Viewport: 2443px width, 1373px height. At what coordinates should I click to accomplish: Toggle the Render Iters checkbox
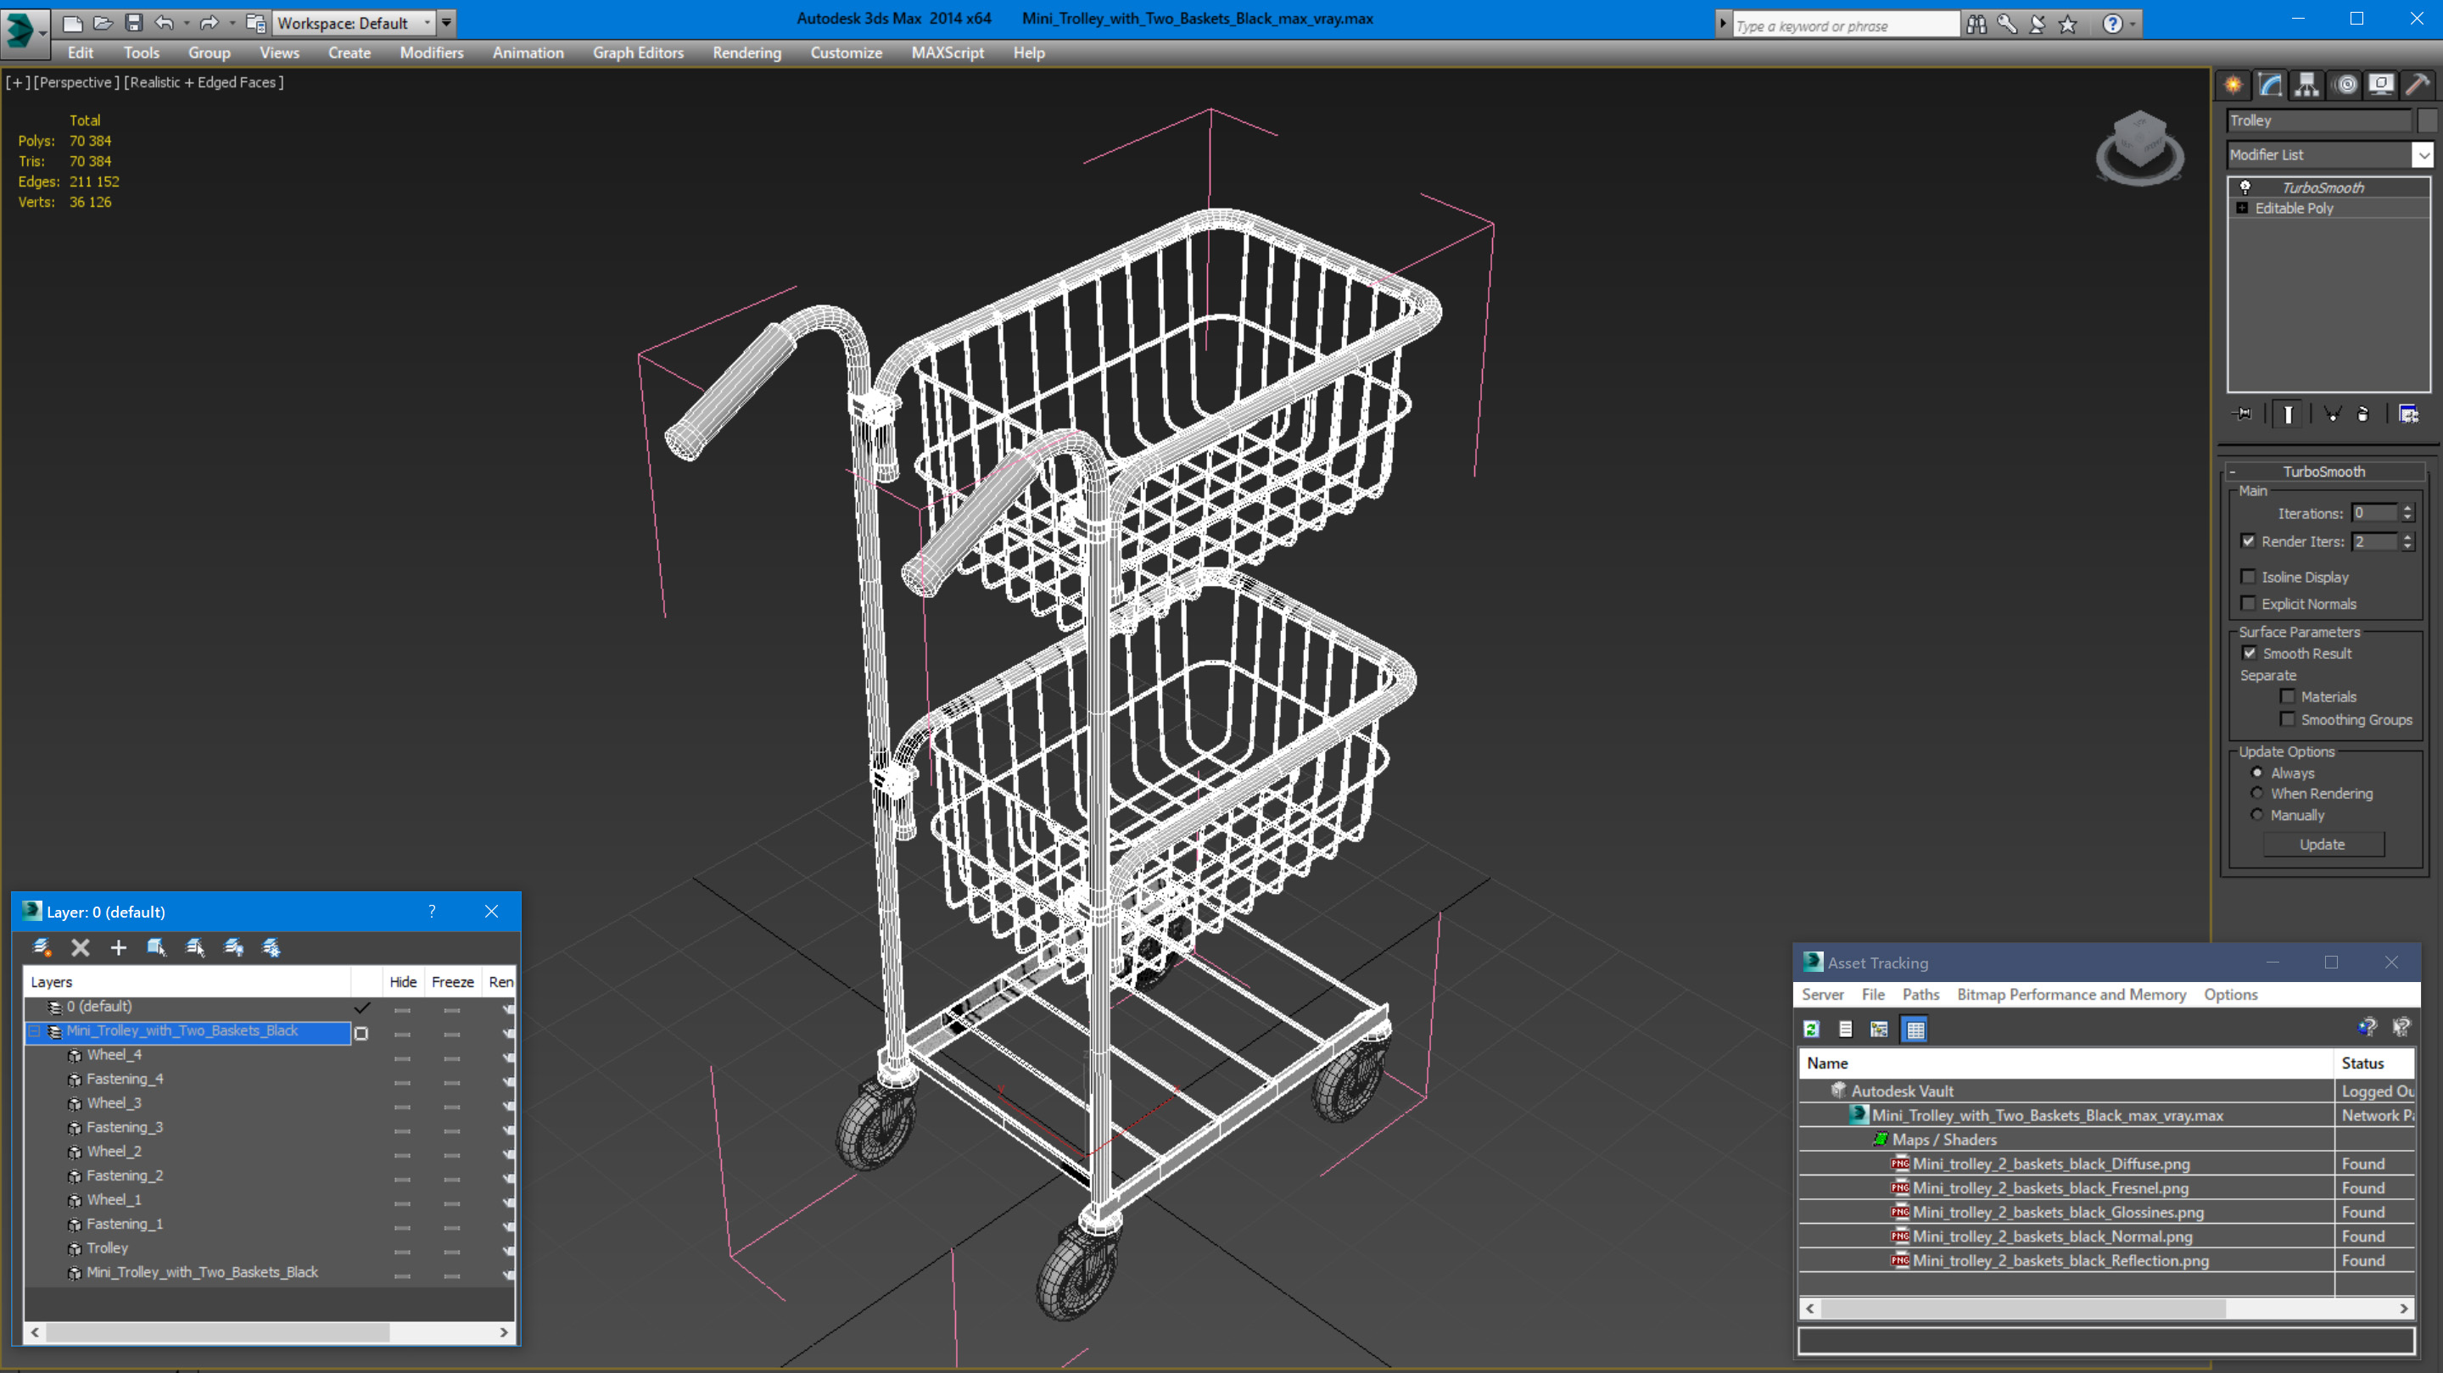point(2248,540)
